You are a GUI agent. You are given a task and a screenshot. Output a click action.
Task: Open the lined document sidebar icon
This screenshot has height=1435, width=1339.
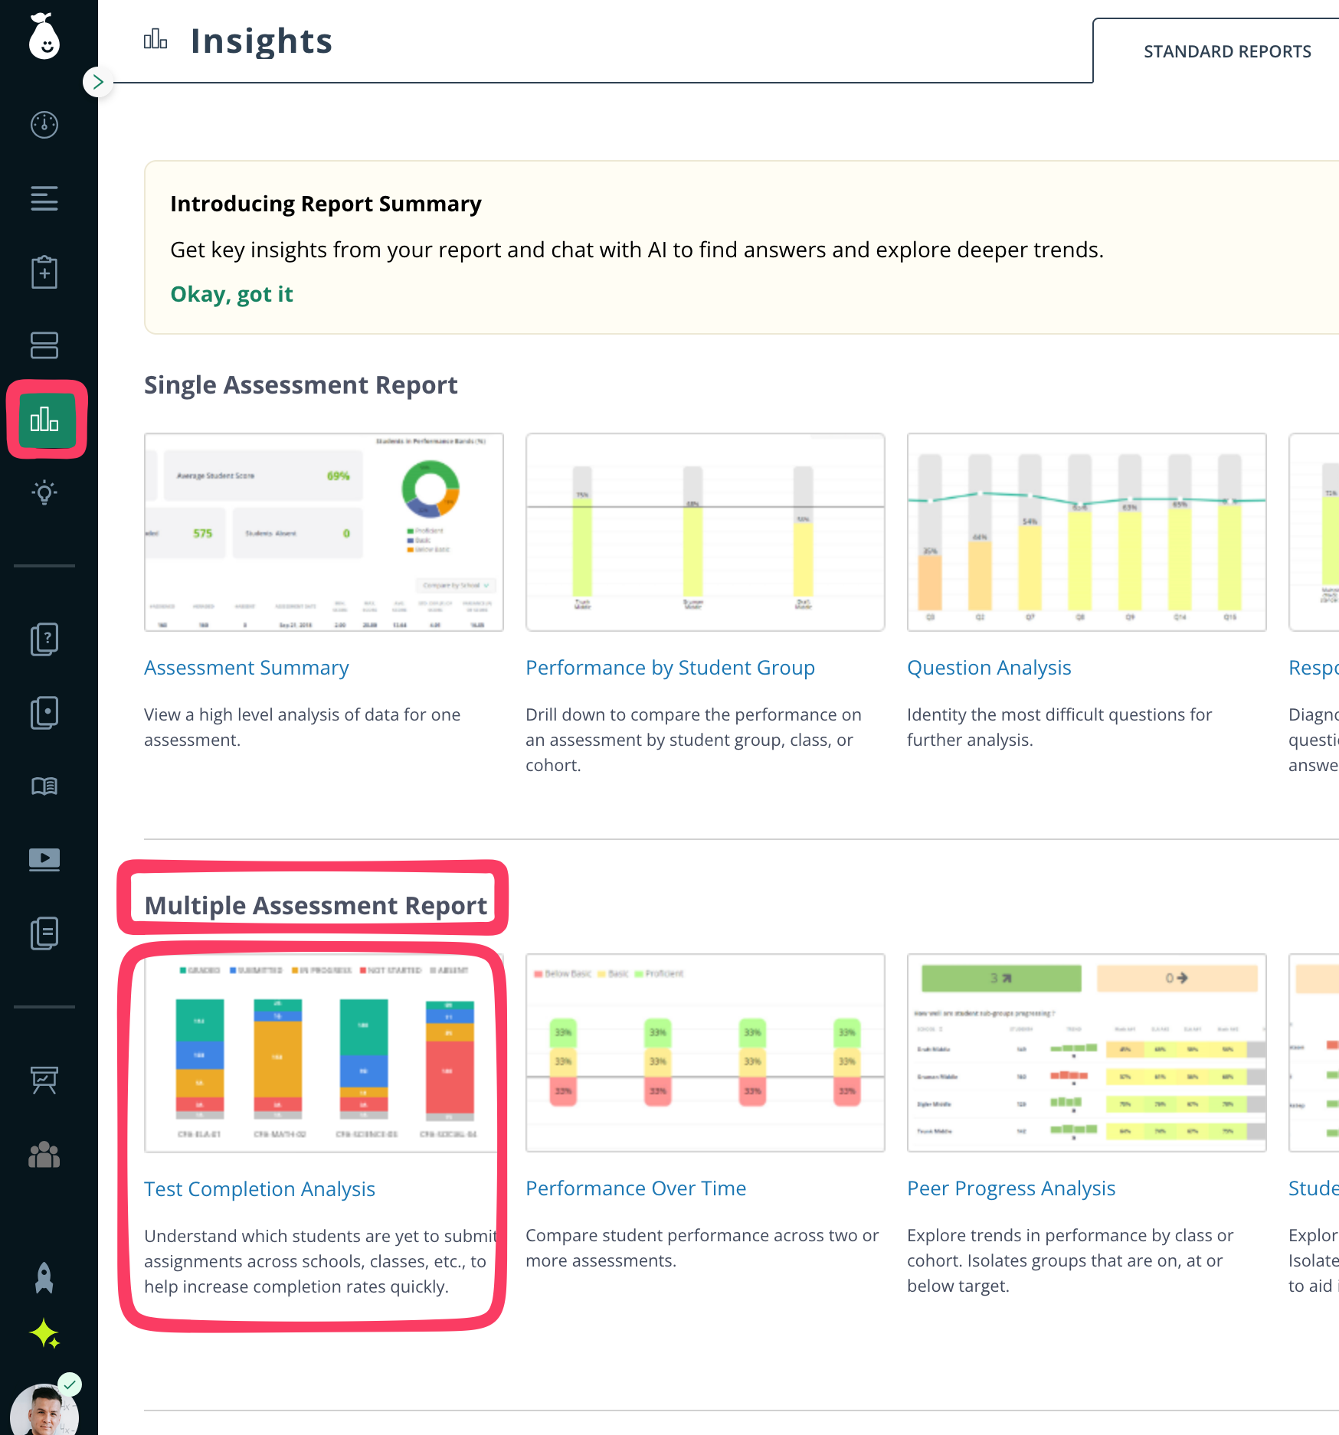pos(44,933)
